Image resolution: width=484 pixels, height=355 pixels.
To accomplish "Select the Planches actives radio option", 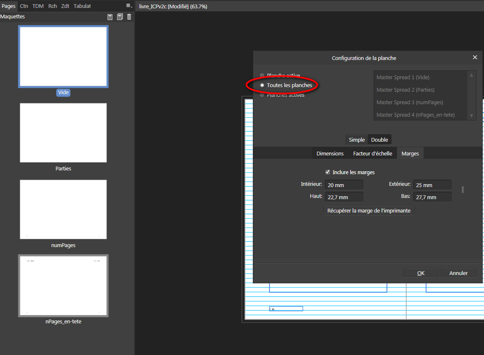I will point(262,95).
